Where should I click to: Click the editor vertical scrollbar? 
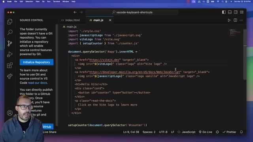[245, 54]
